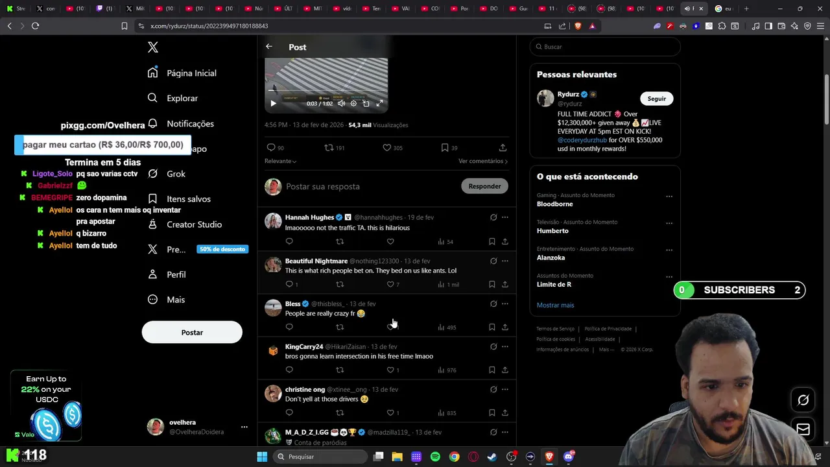Image resolution: width=830 pixels, height=467 pixels.
Task: Open Grok from the sidebar
Action: click(x=167, y=174)
